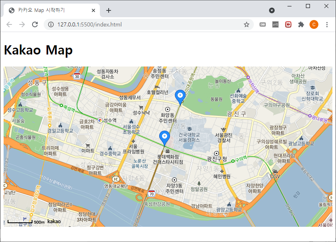Image resolution: width=336 pixels, height=242 pixels.
Task: Open the Chrome profile avatar C
Action: 314,24
